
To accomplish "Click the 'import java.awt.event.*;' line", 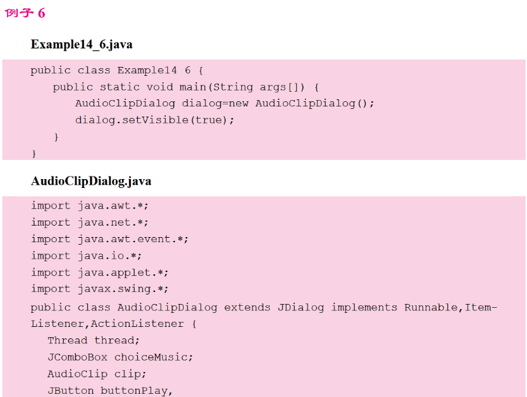I will (x=110, y=239).
